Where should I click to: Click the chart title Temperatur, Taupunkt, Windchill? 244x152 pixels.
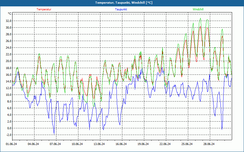(124, 3)
